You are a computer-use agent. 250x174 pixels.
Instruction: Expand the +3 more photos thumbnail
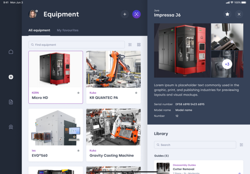tap(227, 64)
